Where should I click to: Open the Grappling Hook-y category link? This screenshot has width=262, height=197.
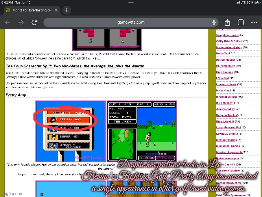pos(227,35)
